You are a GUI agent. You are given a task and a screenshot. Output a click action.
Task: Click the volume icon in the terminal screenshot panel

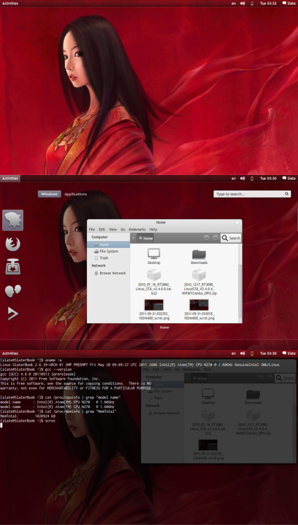[243, 353]
